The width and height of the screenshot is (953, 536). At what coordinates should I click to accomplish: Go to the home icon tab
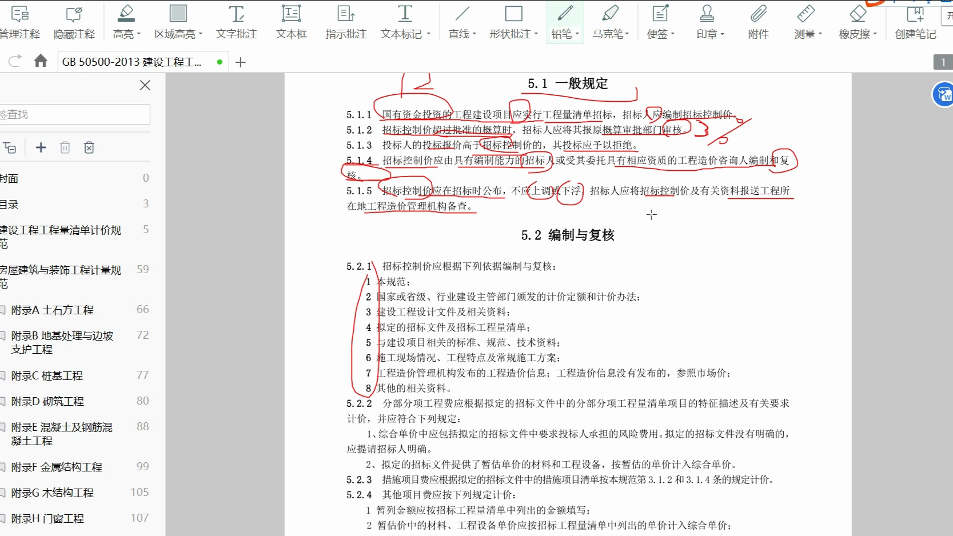41,61
